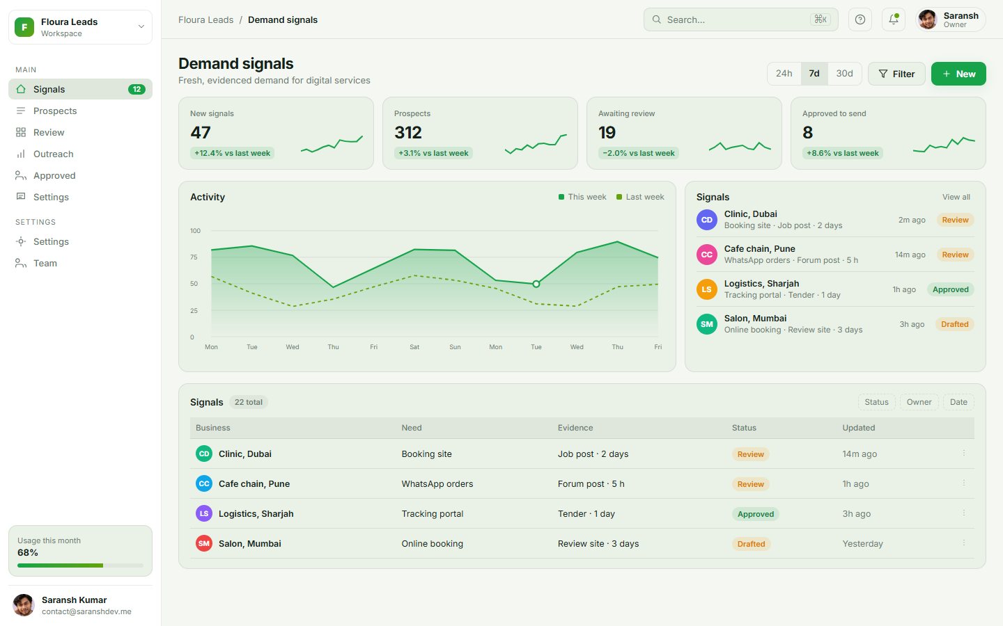Toggle the This week chart legend
Screen dimensions: 1003x626
(582, 197)
